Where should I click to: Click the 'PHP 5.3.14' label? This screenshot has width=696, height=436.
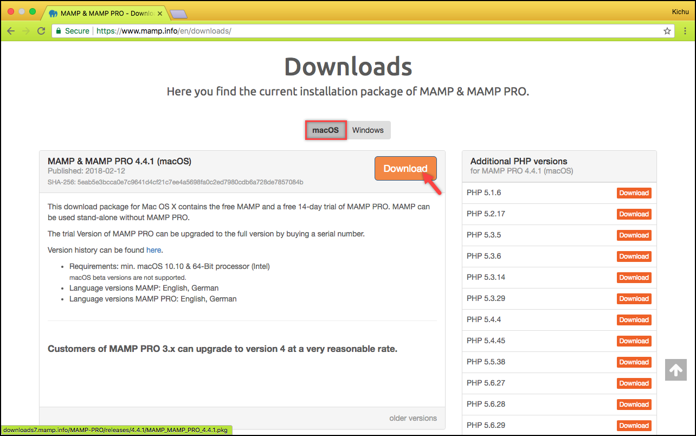click(x=486, y=277)
